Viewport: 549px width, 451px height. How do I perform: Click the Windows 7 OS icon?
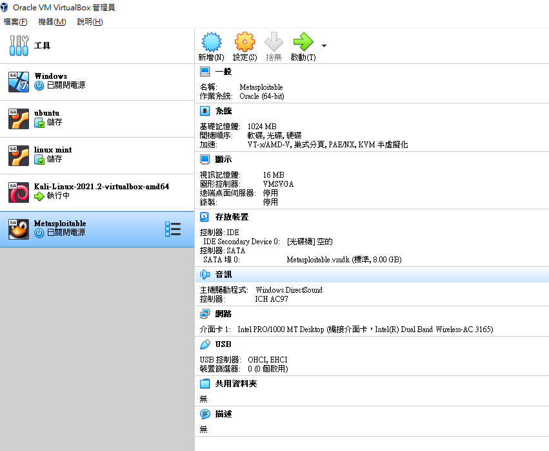pos(19,82)
